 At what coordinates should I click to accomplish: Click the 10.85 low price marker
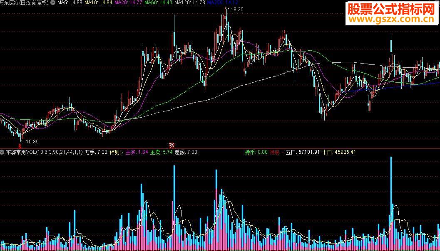pos(32,142)
